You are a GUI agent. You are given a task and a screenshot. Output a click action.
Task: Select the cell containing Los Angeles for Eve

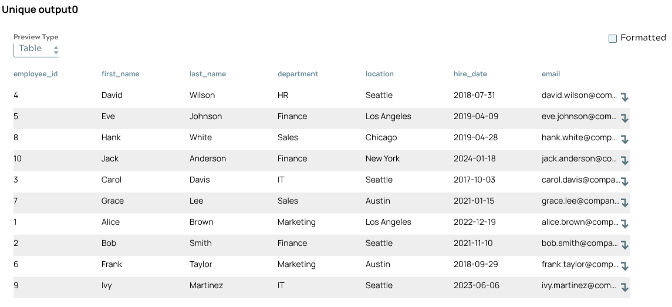tap(388, 116)
